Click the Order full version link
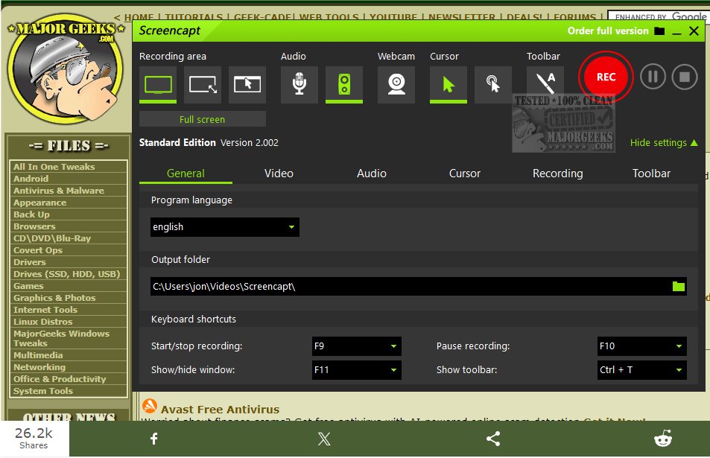 pyautogui.click(x=608, y=31)
